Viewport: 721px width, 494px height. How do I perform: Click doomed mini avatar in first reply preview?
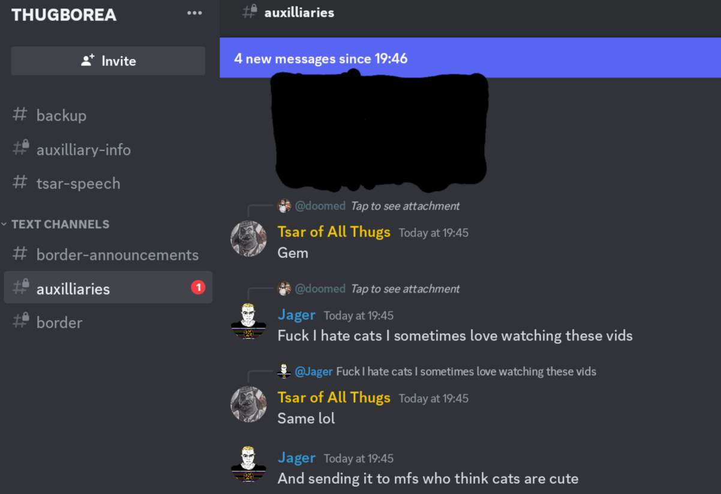pos(284,206)
